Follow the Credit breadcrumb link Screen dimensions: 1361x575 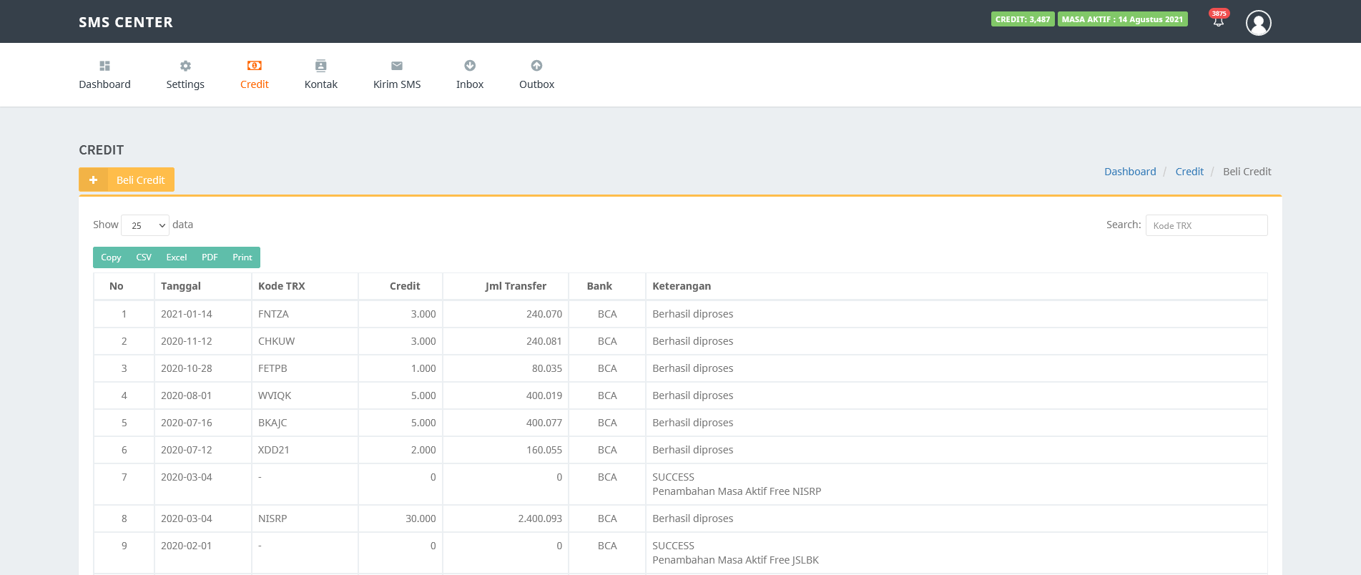point(1189,172)
